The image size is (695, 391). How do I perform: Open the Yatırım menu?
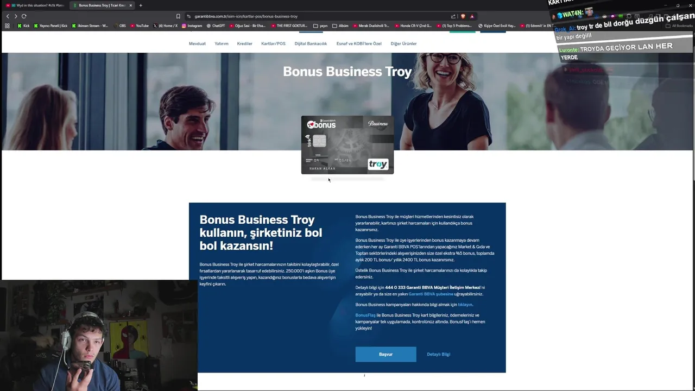pyautogui.click(x=221, y=43)
